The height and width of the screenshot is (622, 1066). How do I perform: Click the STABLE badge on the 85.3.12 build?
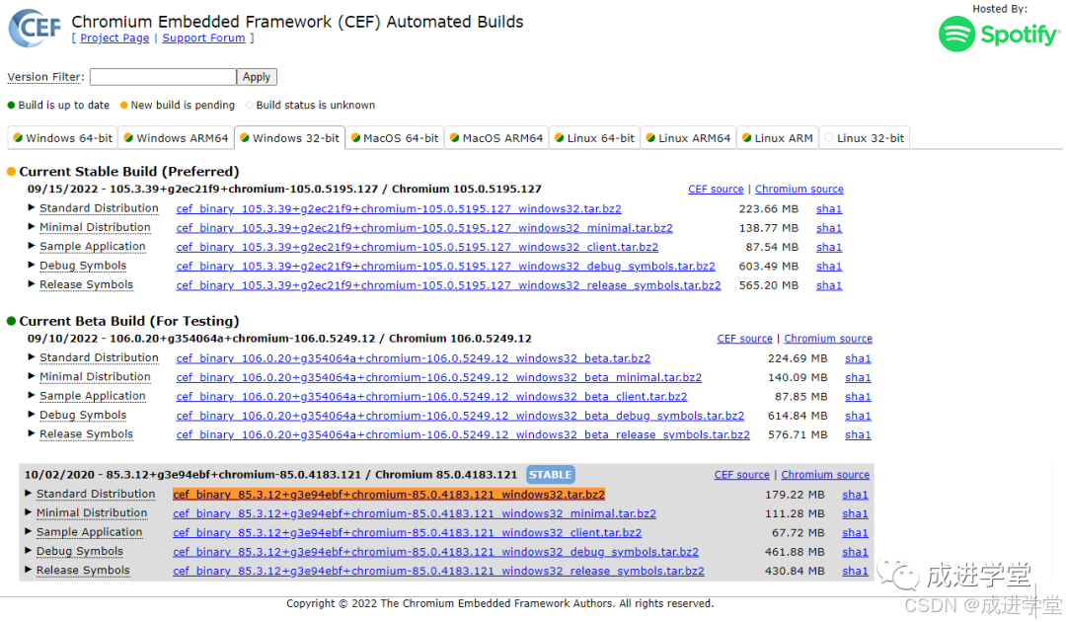(x=550, y=474)
